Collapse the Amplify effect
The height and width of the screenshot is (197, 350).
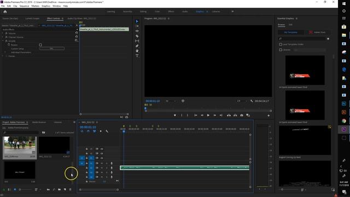coord(3,41)
